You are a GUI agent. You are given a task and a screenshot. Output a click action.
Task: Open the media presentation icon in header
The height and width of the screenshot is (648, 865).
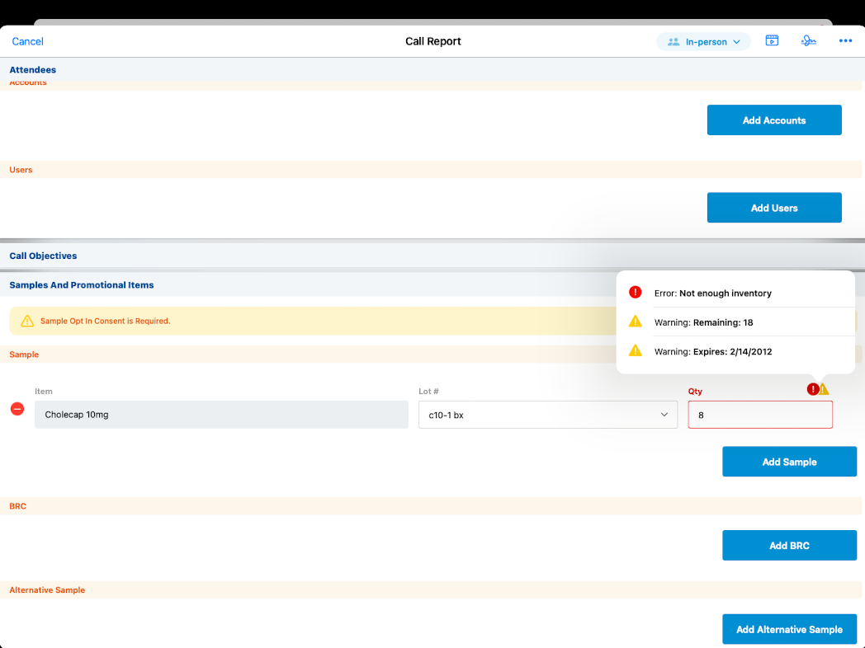772,41
